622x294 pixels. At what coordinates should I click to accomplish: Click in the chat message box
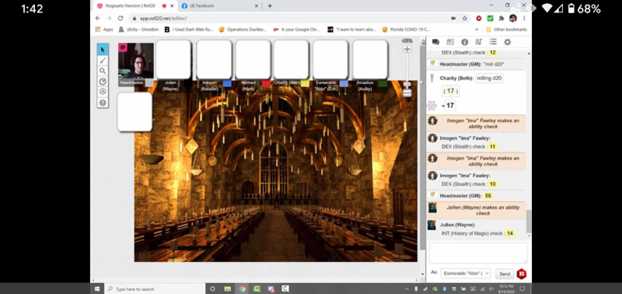pyautogui.click(x=478, y=253)
